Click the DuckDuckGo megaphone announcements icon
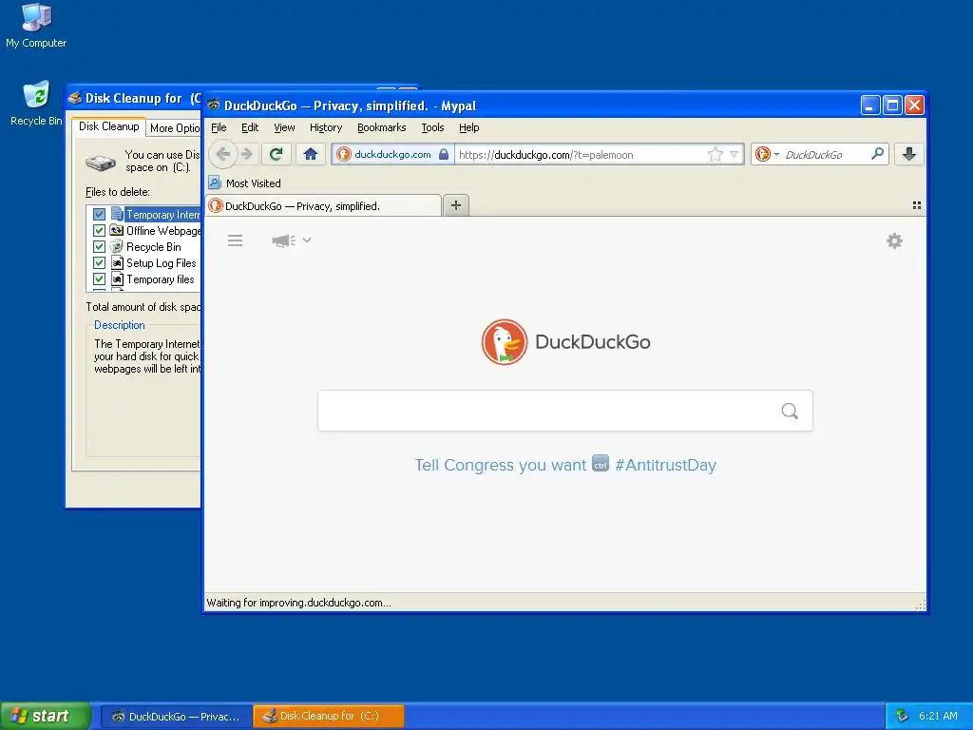The width and height of the screenshot is (973, 730). pos(283,240)
